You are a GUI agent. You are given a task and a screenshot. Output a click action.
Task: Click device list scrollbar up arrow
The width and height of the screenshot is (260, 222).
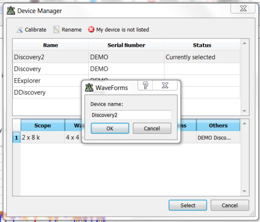244,43
